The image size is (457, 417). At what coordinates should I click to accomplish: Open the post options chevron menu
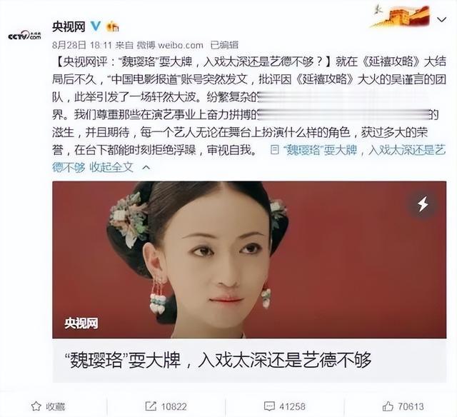coord(442,19)
